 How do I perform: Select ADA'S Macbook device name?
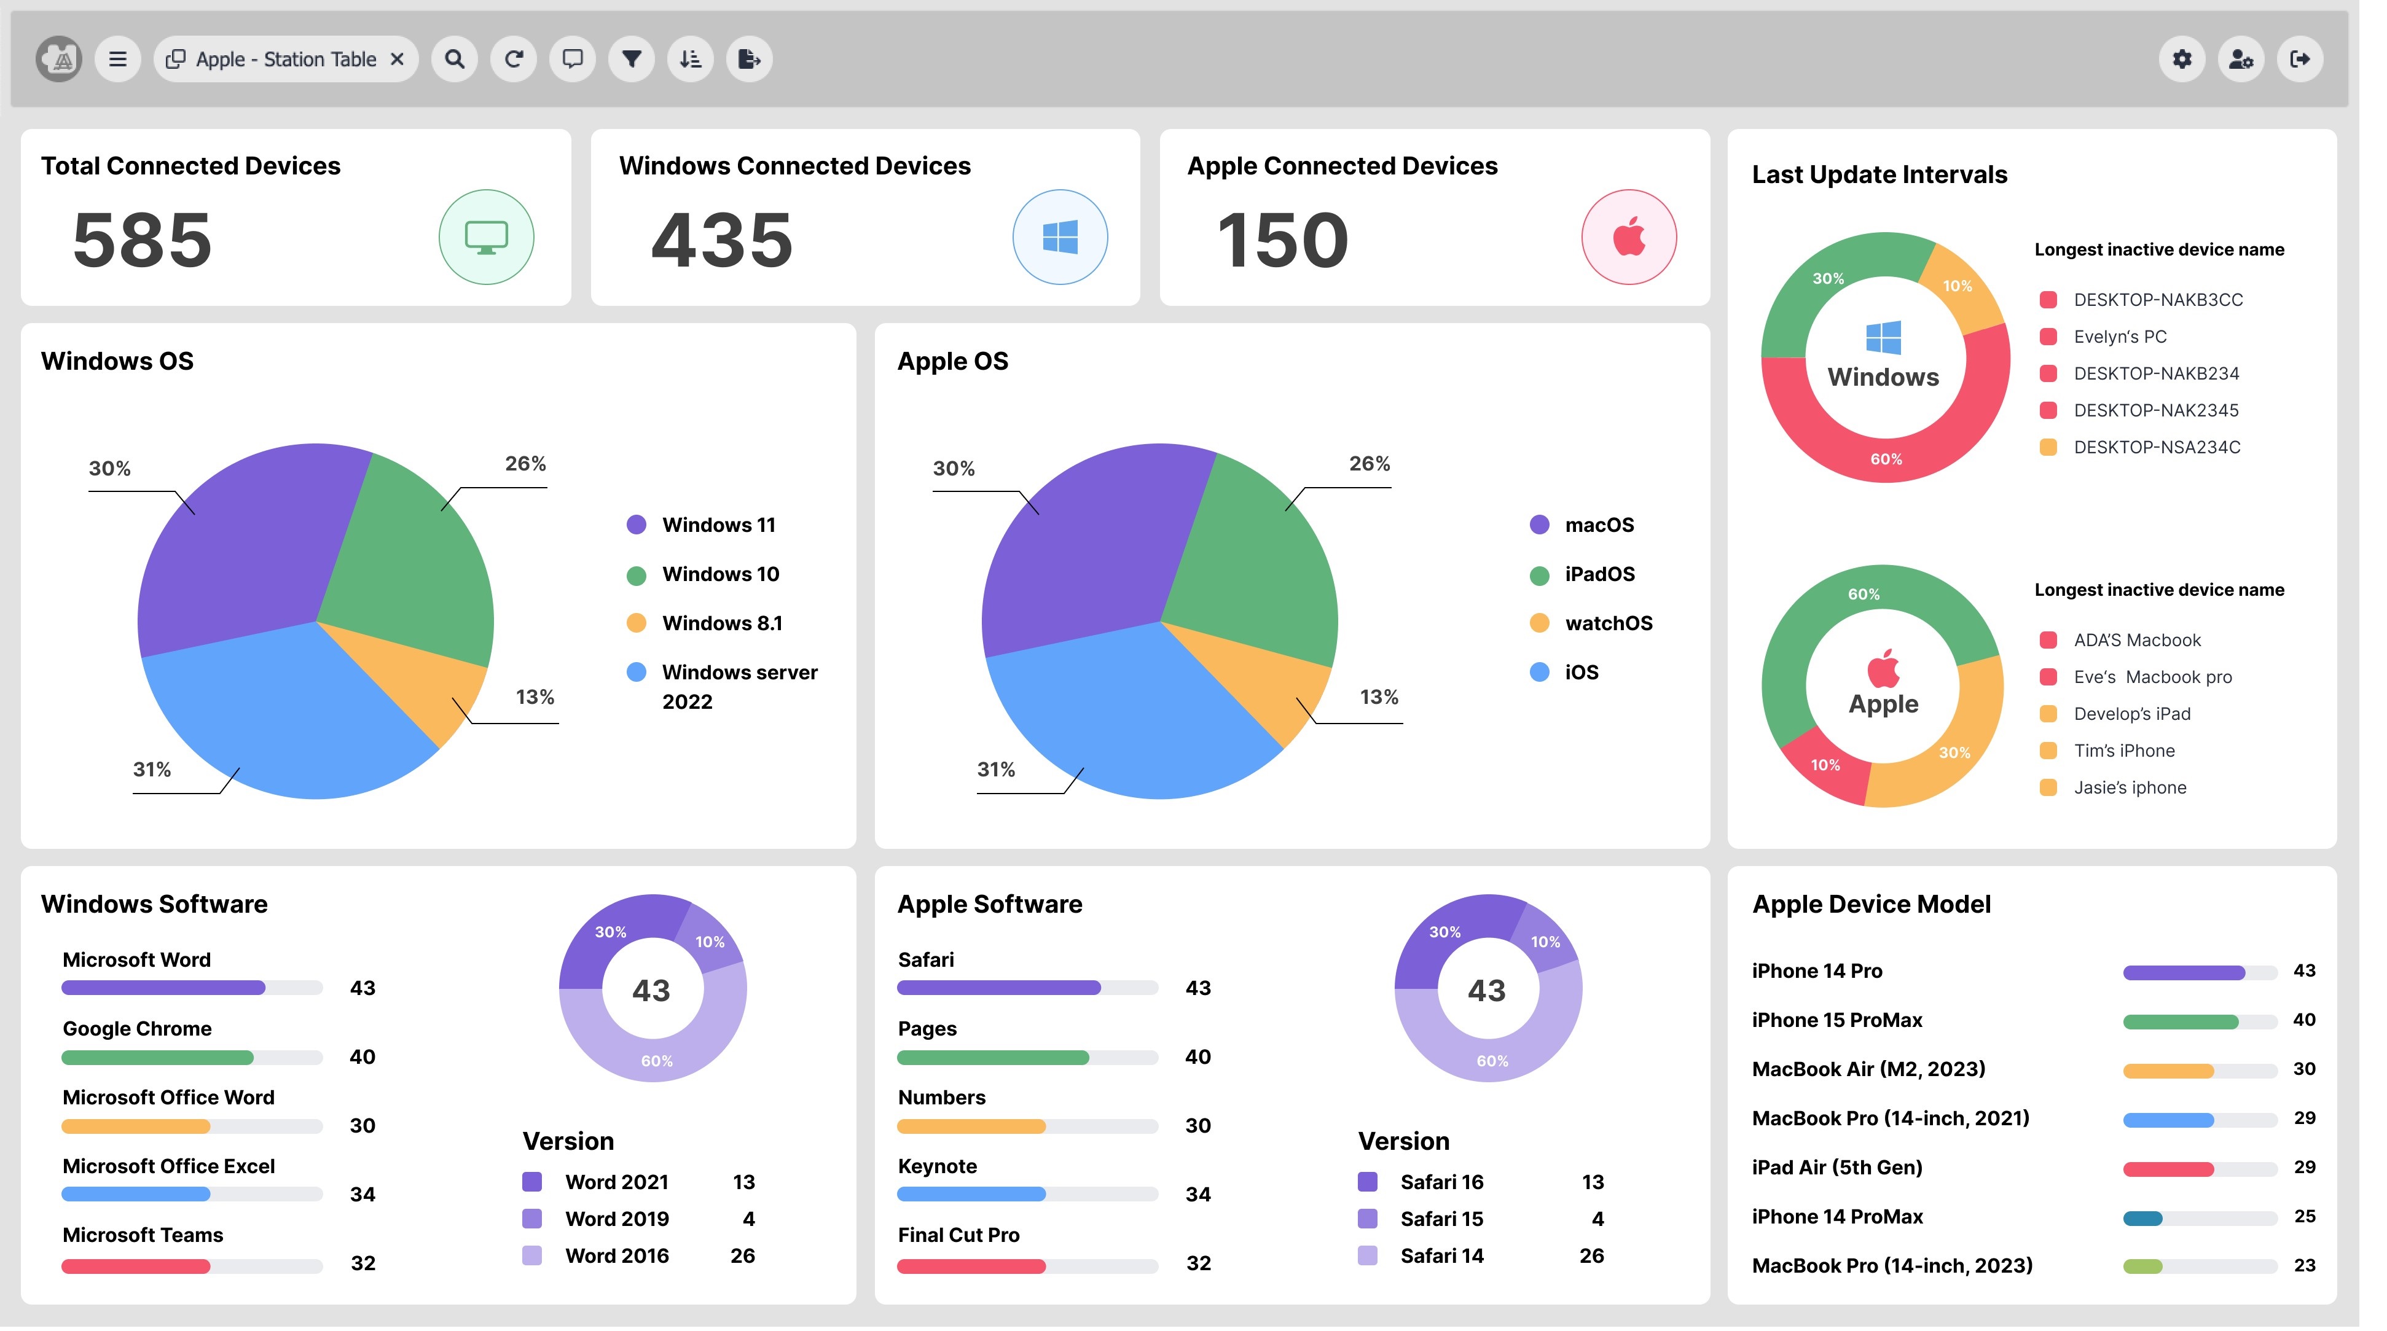[x=2137, y=641]
